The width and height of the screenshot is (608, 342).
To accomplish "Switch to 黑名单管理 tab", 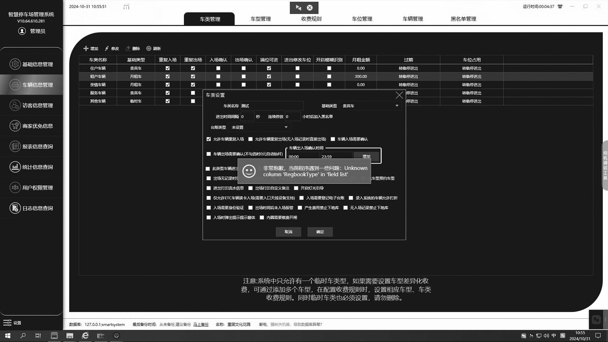I will [x=463, y=19].
